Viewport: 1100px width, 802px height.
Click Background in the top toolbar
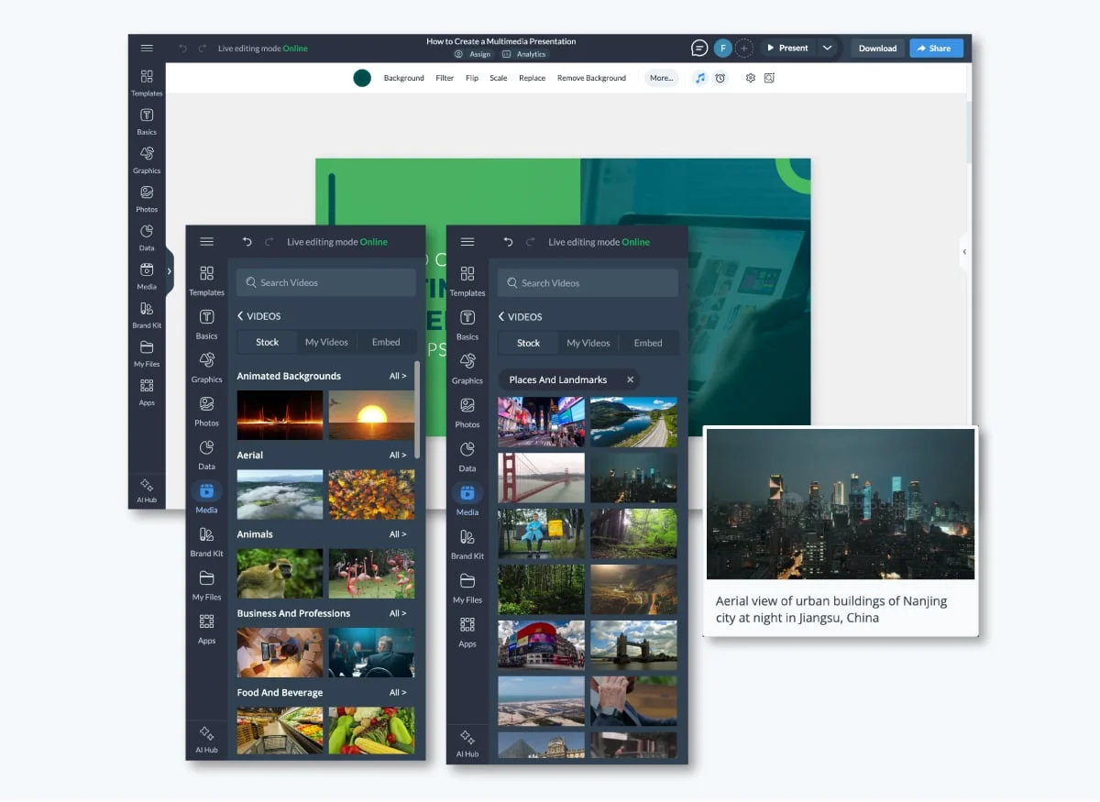pyautogui.click(x=404, y=78)
